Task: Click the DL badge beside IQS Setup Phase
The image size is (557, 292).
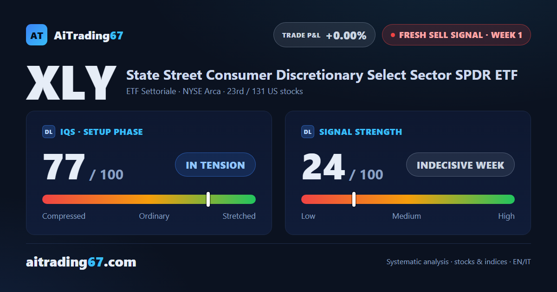Action: point(49,132)
